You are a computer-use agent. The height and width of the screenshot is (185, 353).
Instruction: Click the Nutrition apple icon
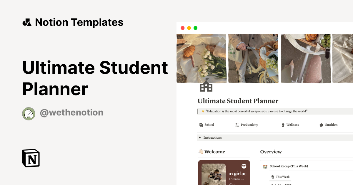point(321,125)
